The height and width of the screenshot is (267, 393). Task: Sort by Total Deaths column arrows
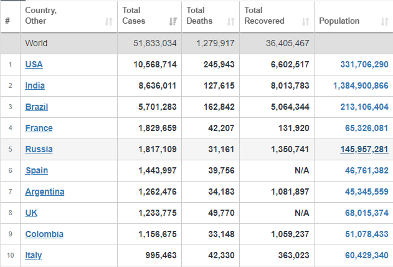[230, 22]
